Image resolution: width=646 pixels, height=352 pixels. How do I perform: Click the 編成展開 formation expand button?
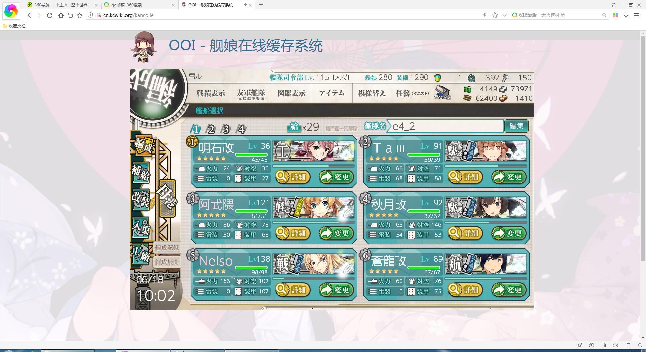click(167, 262)
